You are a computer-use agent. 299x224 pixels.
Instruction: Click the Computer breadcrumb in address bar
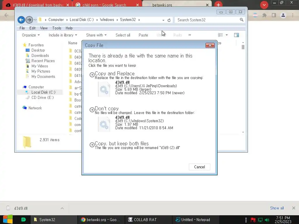tap(56, 20)
